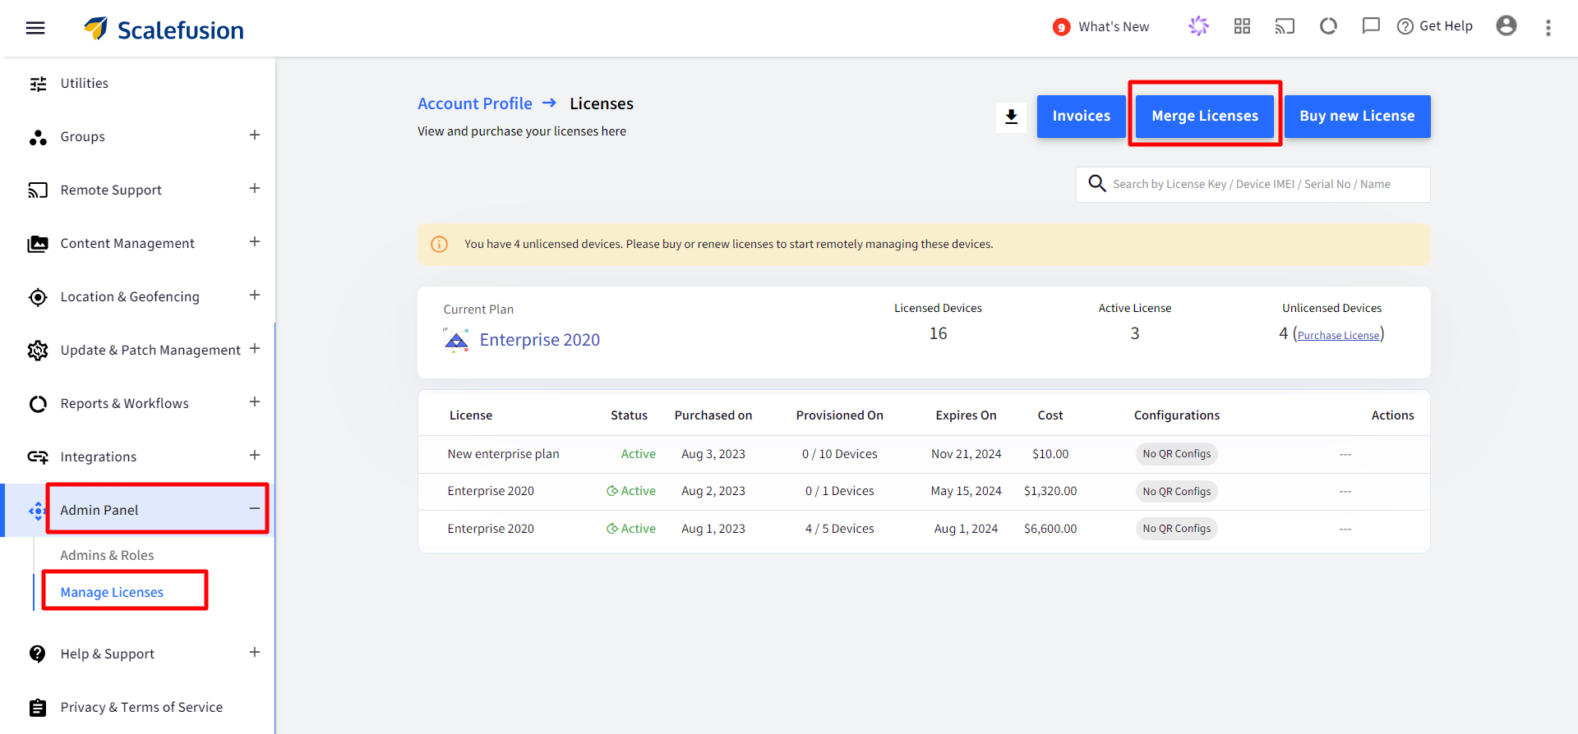Go to Account Profile breadcrumb link
This screenshot has height=734, width=1578.
coord(475,103)
